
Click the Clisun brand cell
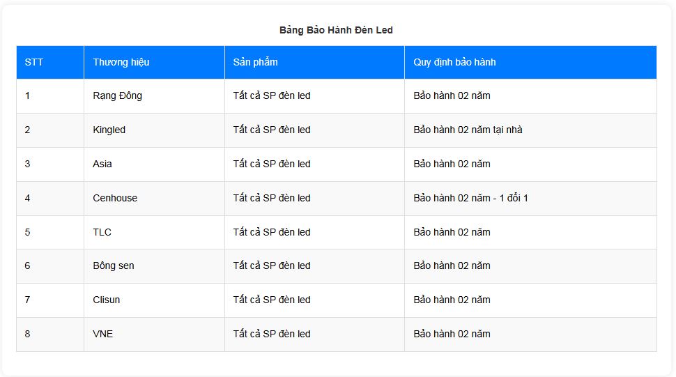(107, 300)
